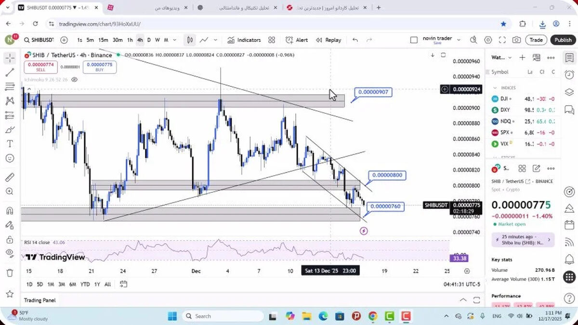This screenshot has width=578, height=325.
Task: Expand the Watchlist name dropdown
Action: (x=501, y=57)
